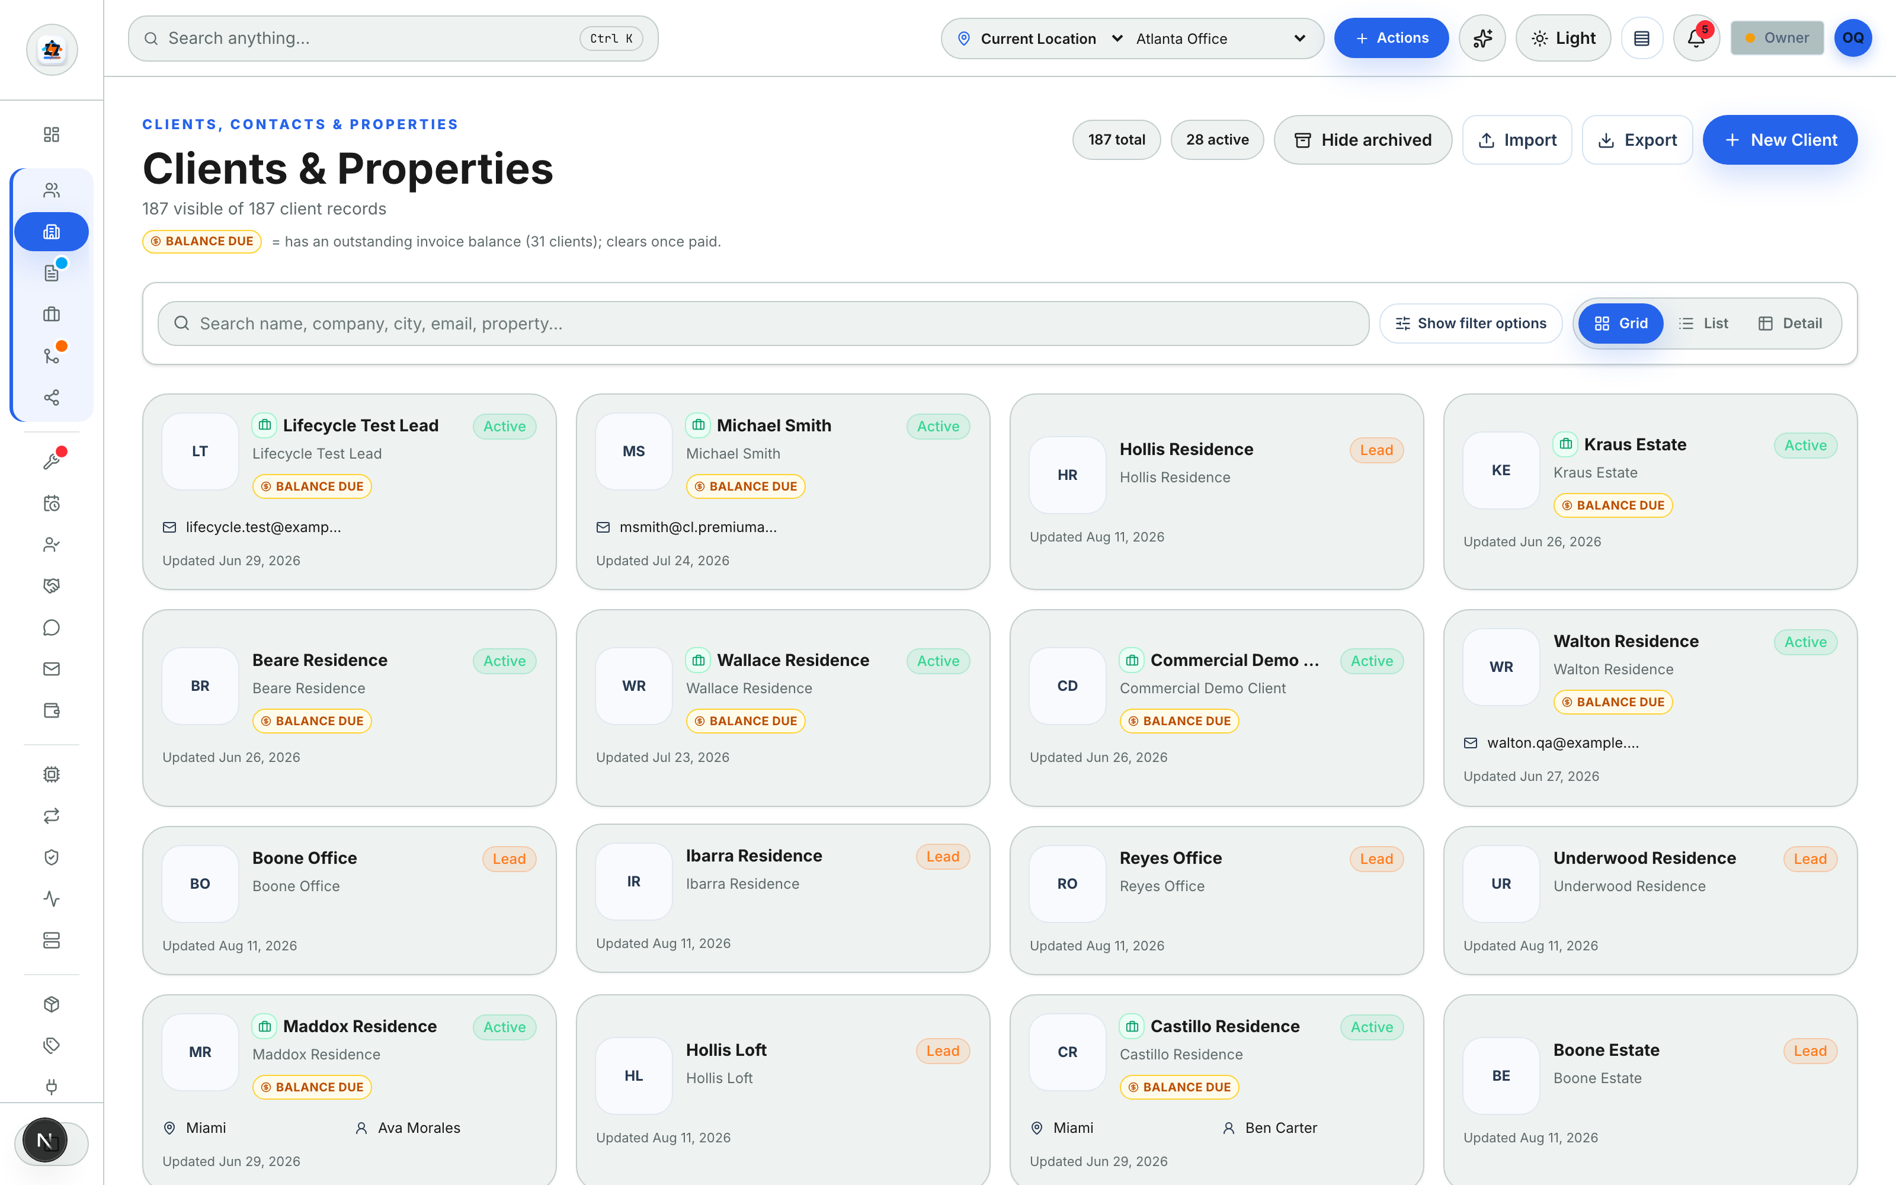Click the Reyes Office title
Screen dimensions: 1896x1185
pos(1171,857)
